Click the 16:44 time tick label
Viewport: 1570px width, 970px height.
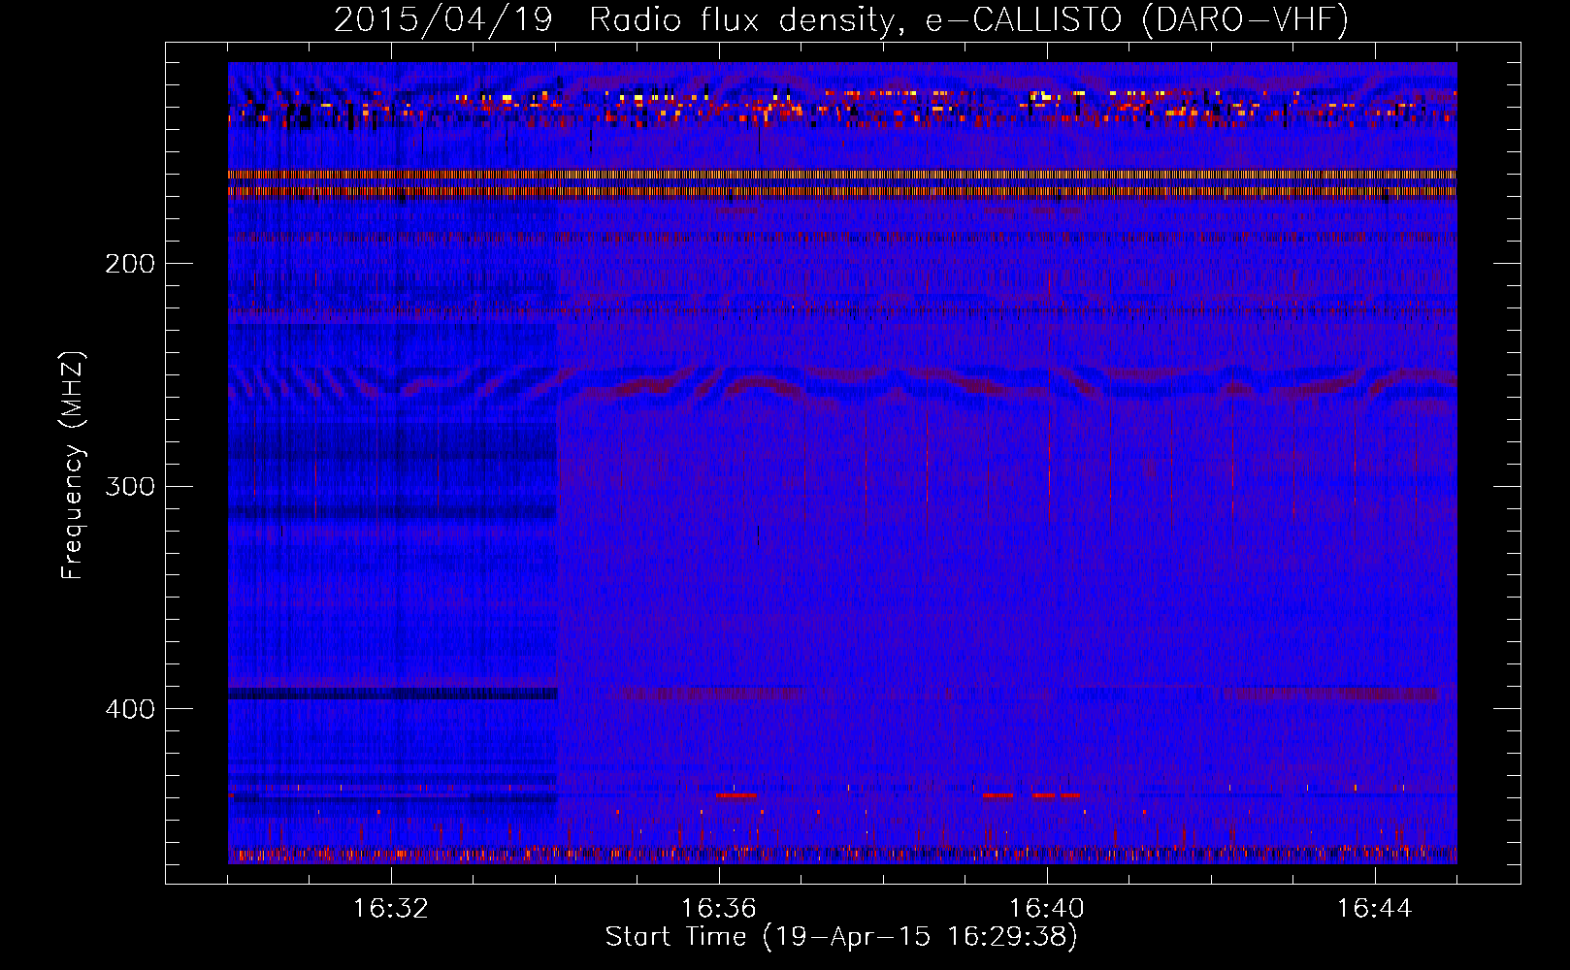tap(1374, 908)
